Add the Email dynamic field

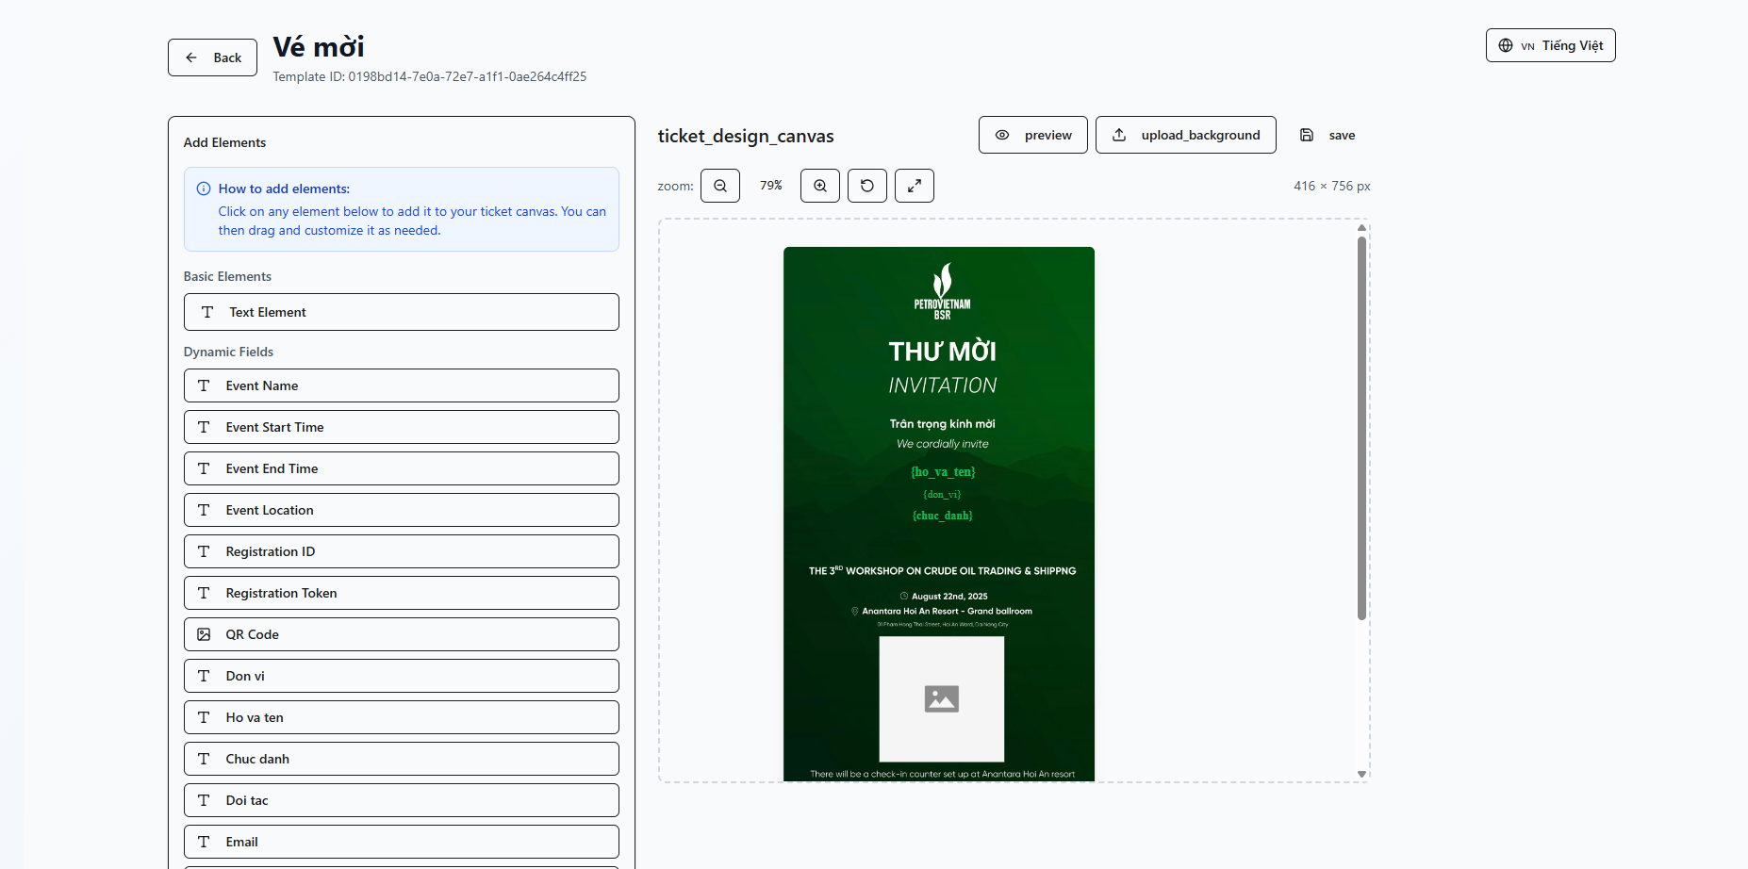(401, 842)
